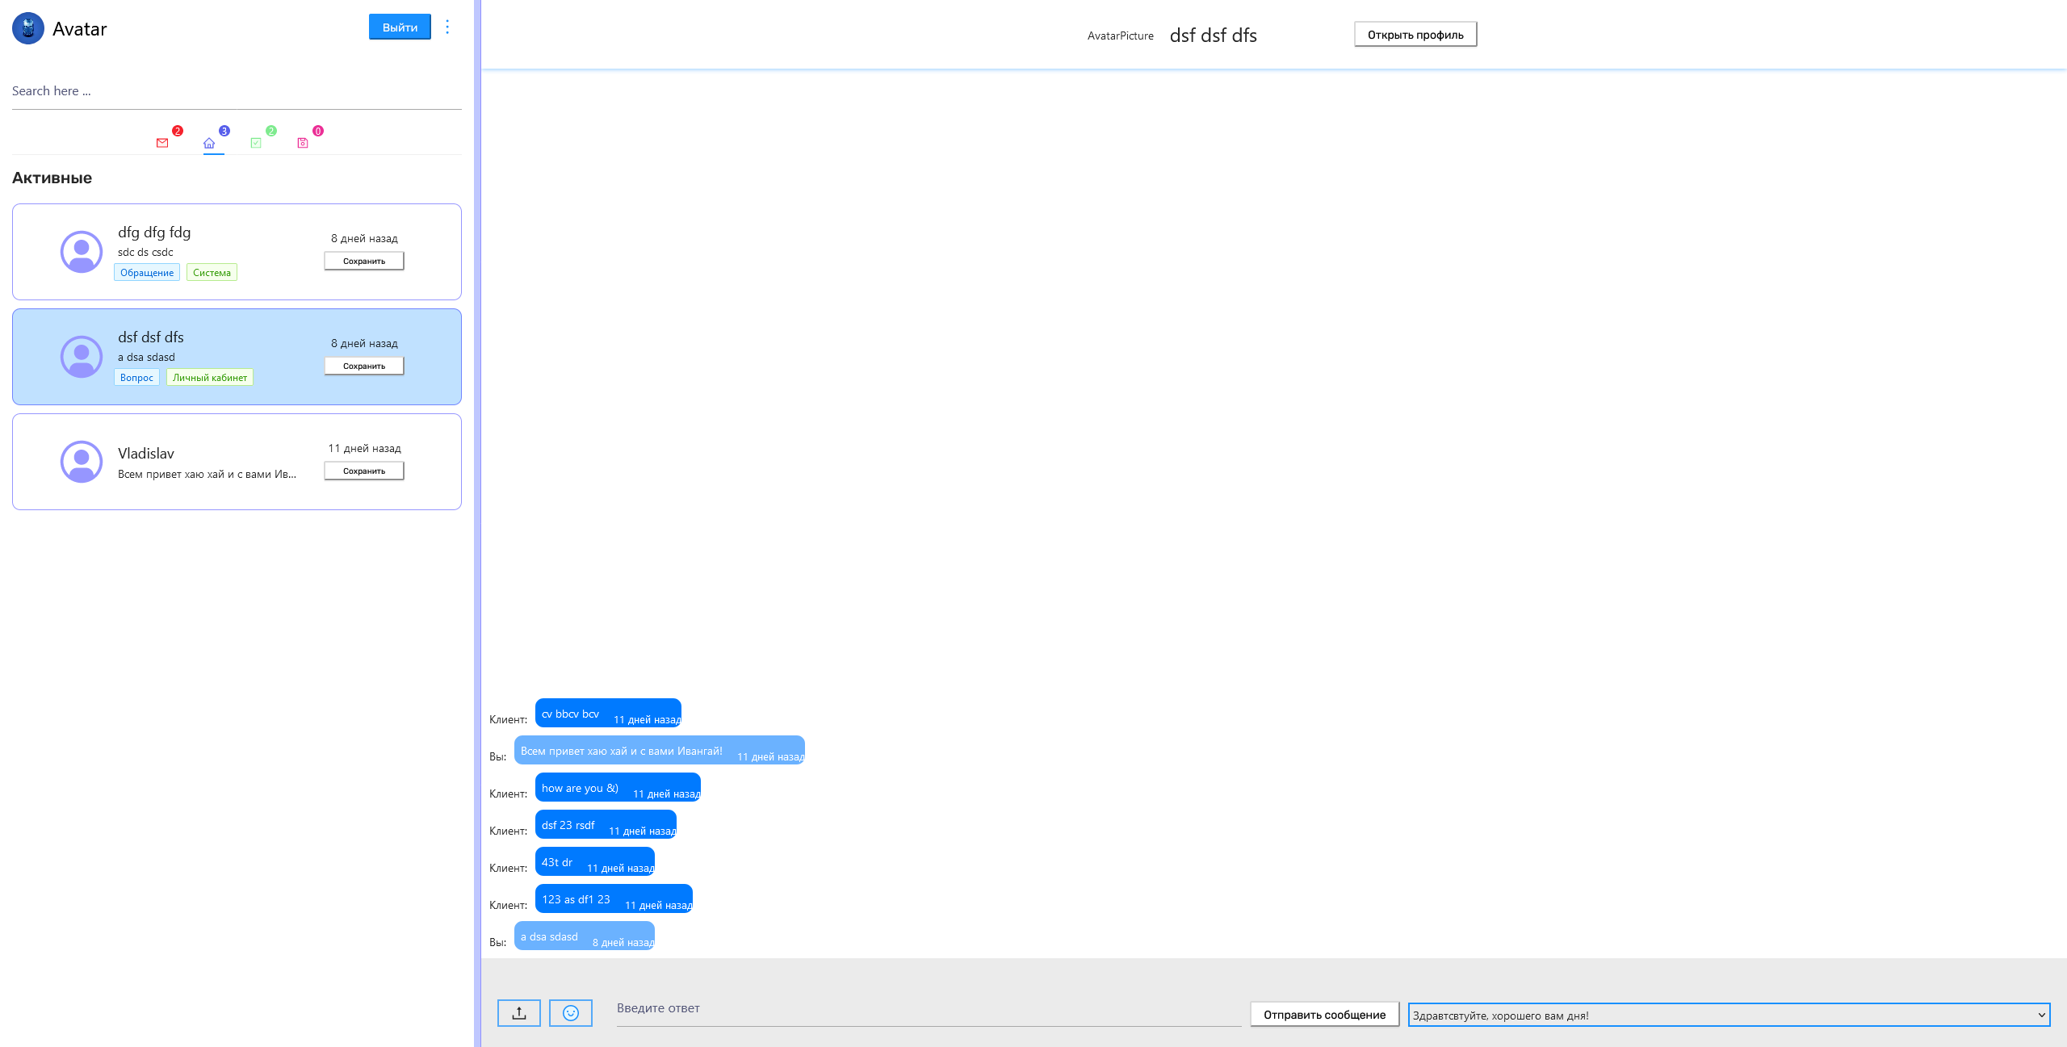Image resolution: width=2067 pixels, height=1047 pixels.
Task: Click the upload file icon button
Action: (519, 1013)
